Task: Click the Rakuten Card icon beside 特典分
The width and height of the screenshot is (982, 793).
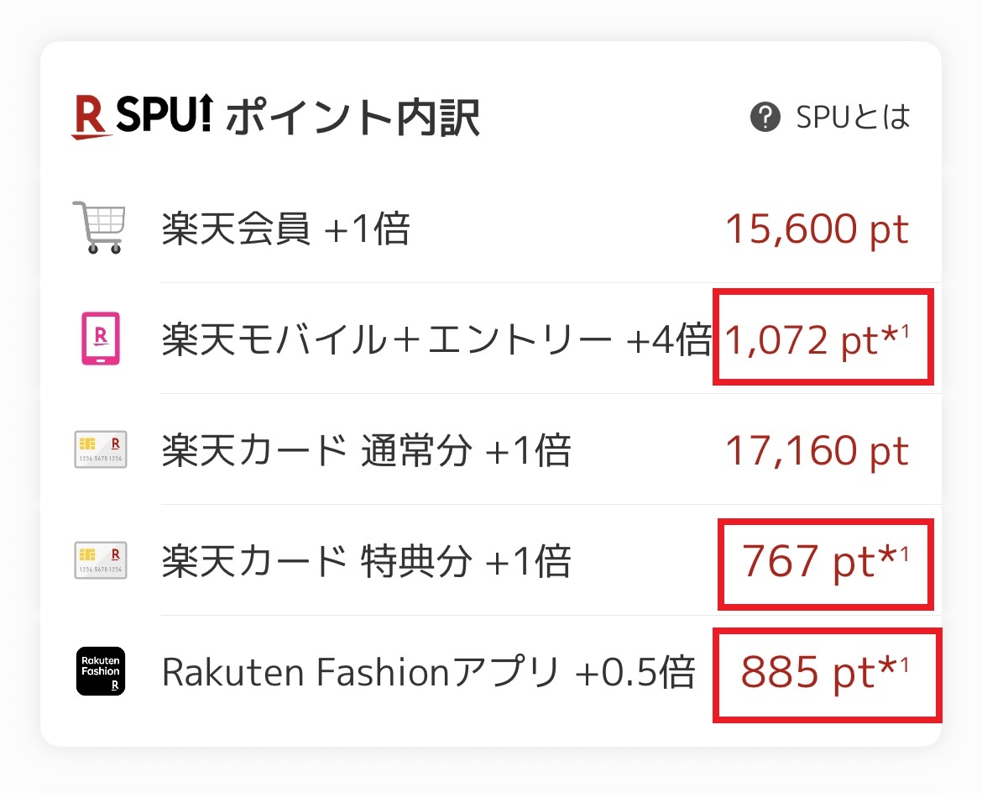Action: 100,561
